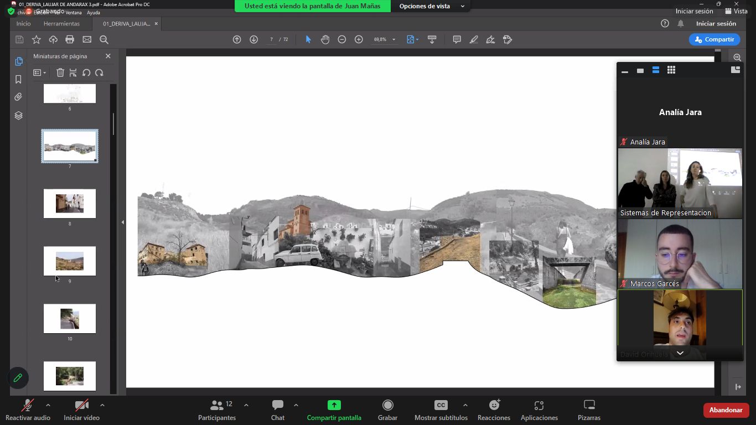Image resolution: width=756 pixels, height=425 pixels.
Task: Open the zoom percentage dropdown
Action: tap(393, 40)
